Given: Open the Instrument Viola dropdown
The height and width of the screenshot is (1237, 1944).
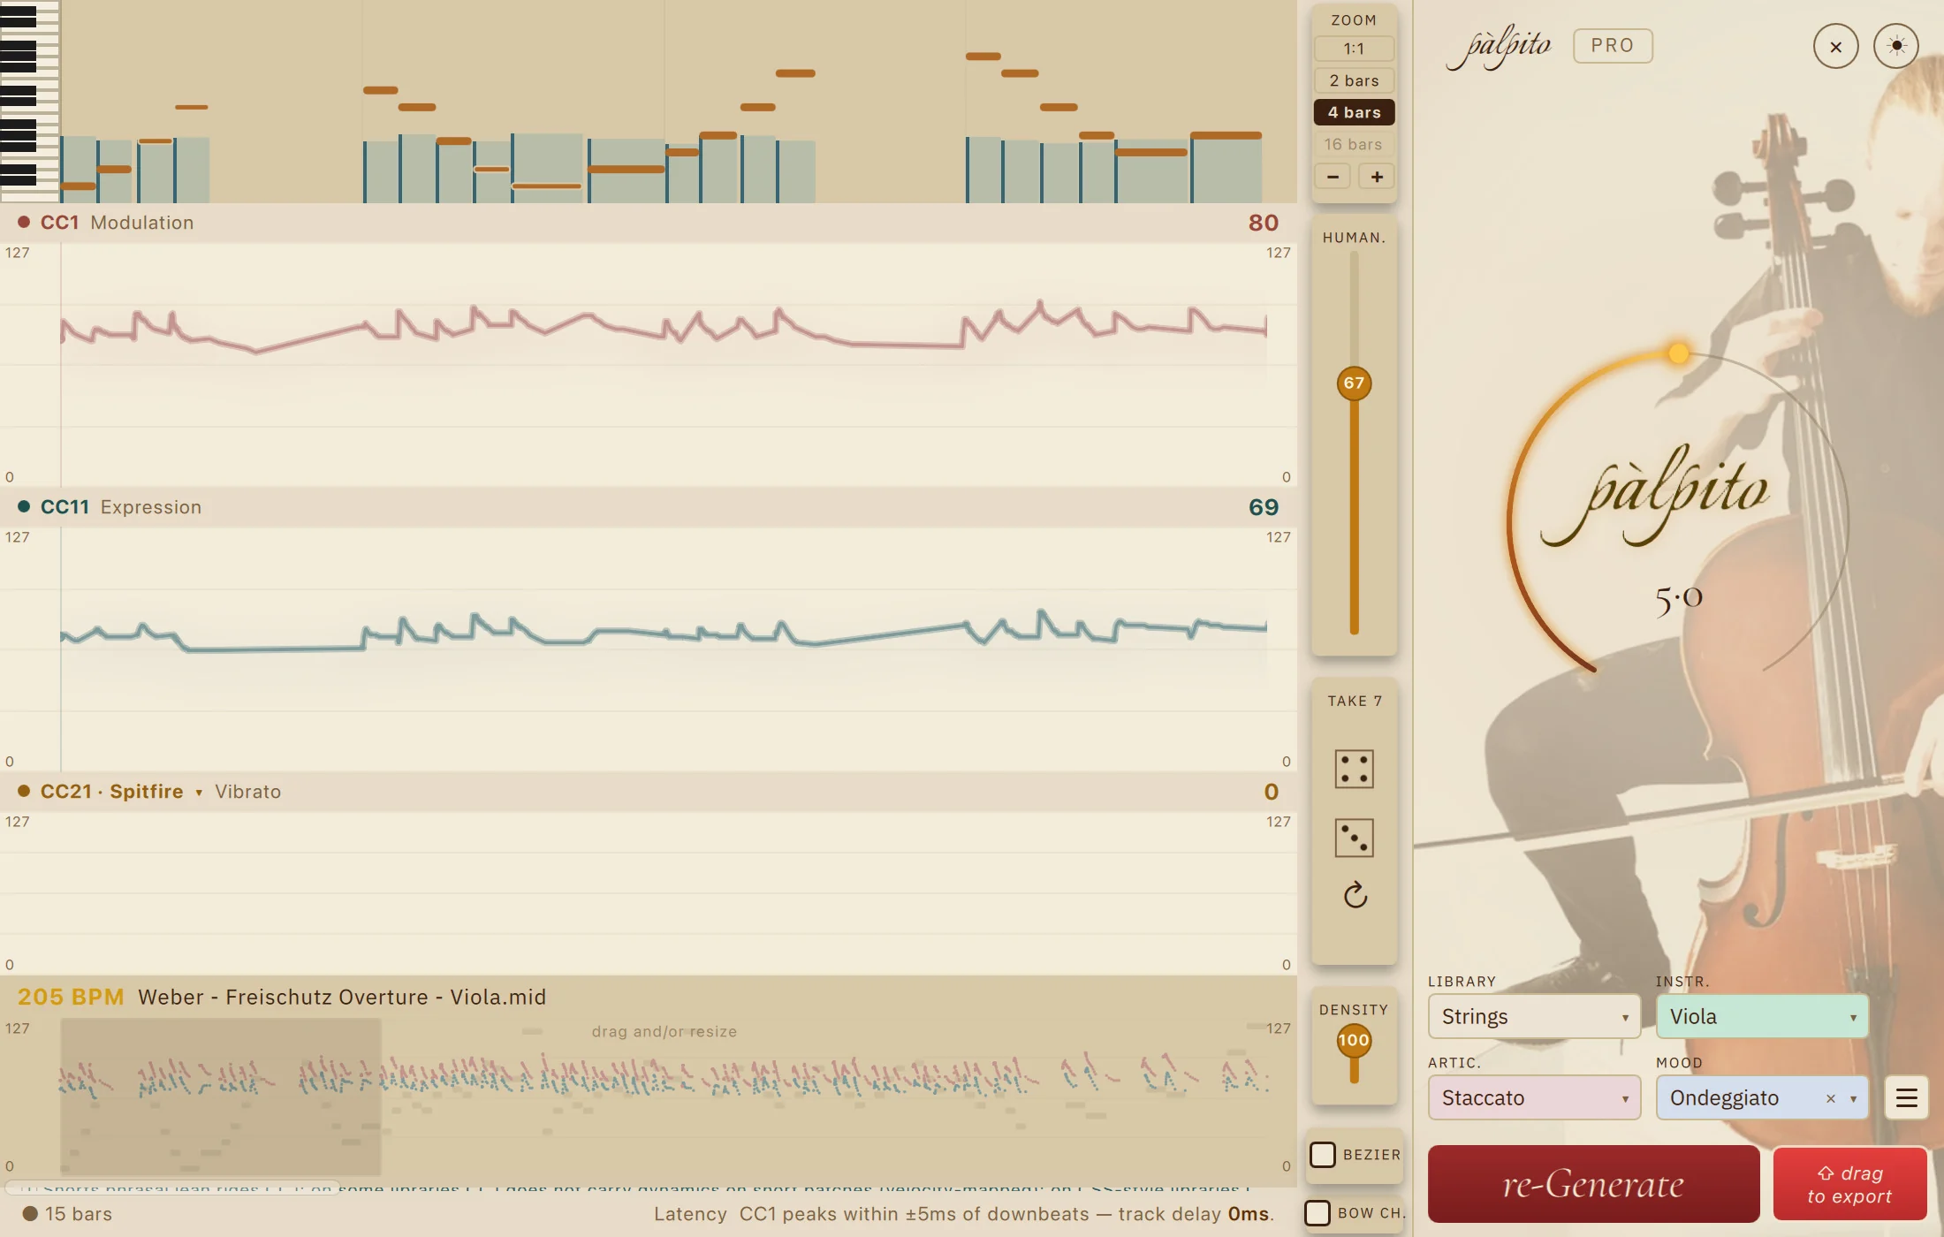Looking at the screenshot, I should [x=1762, y=1017].
